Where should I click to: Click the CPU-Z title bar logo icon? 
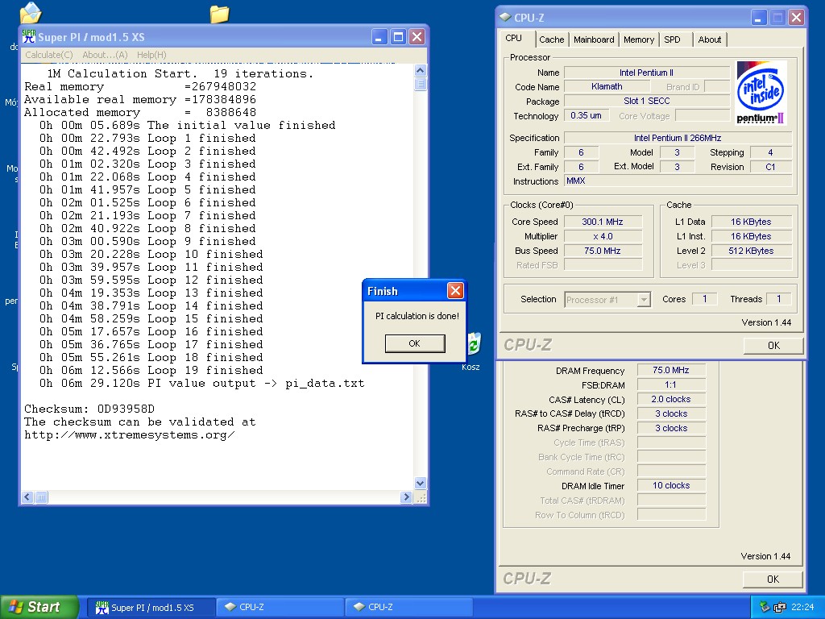(x=506, y=18)
